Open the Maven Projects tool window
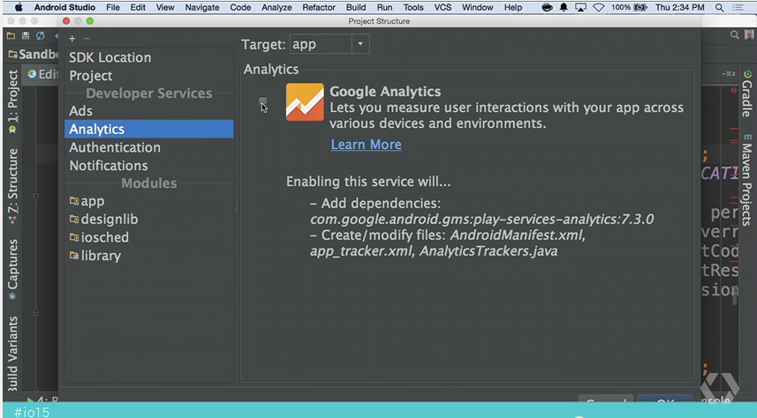This screenshot has width=757, height=418. point(747,179)
